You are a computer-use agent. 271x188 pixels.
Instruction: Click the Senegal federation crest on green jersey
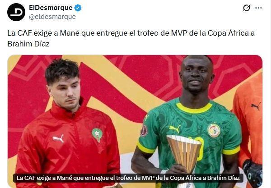(x=214, y=130)
